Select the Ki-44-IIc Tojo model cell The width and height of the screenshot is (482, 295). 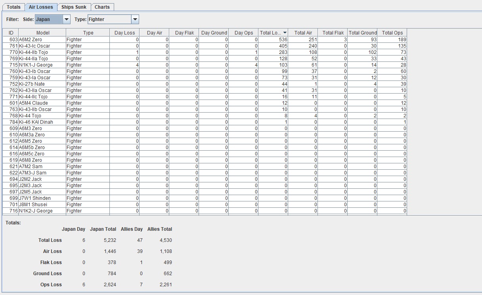point(42,97)
